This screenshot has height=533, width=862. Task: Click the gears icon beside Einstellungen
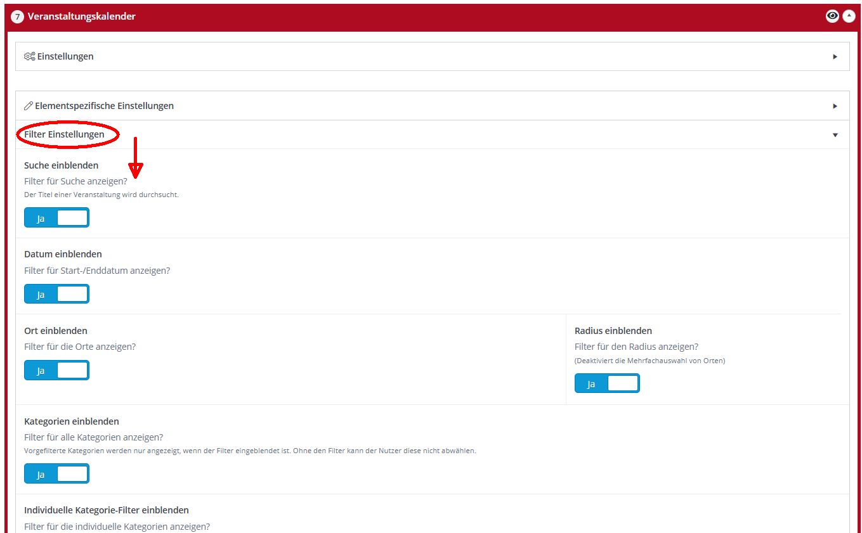pos(29,56)
